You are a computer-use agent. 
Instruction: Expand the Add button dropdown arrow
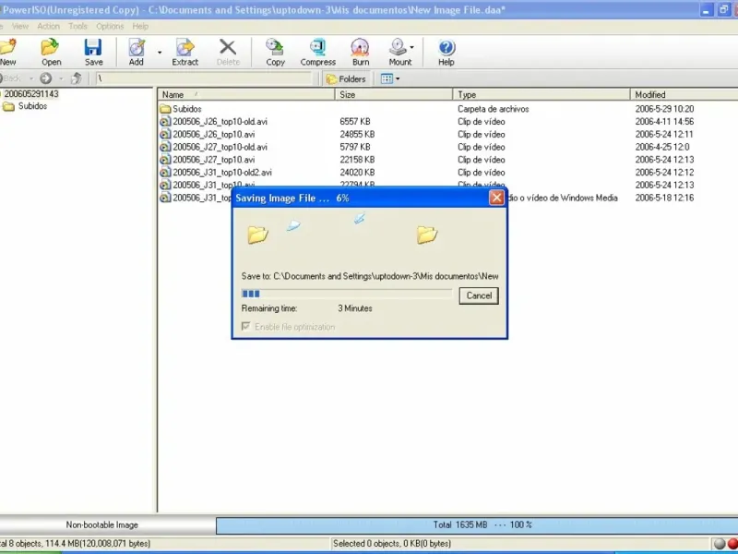point(160,53)
